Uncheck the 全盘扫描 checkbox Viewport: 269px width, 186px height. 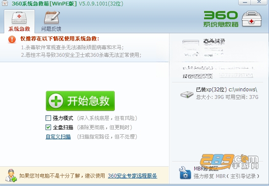coord(48,127)
